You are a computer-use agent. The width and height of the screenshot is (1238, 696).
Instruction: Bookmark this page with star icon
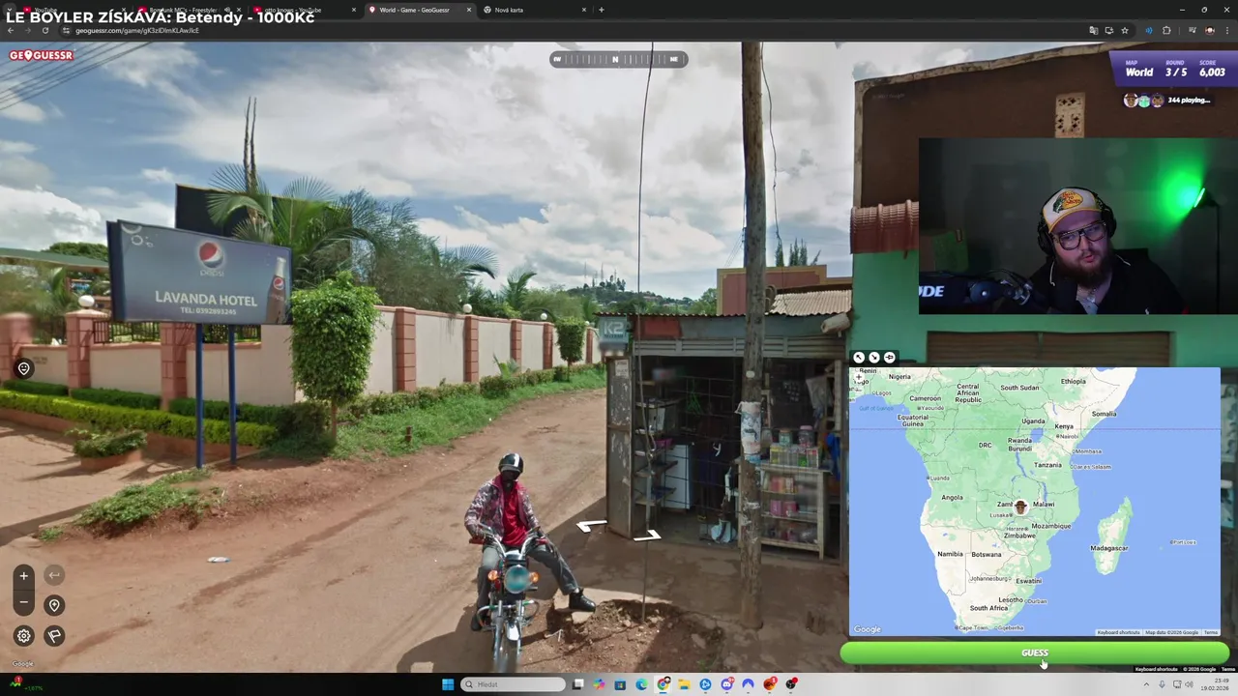[x=1124, y=30]
